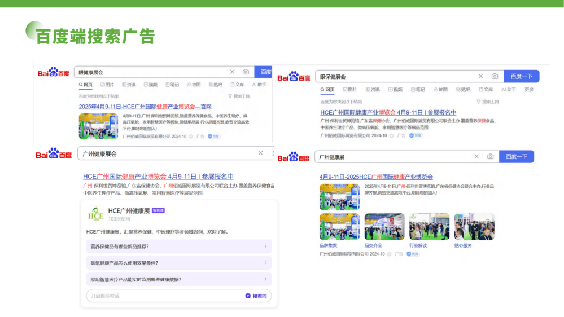Select 文库 tab in 眼保健展会 results
Screen dimensions: 564x317
tap(486, 90)
